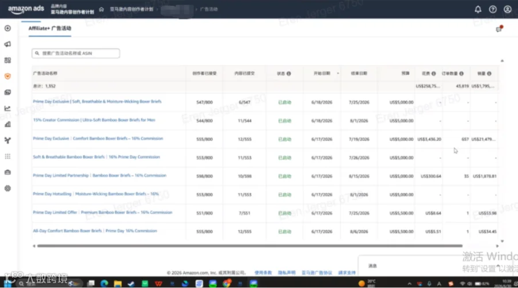Open Microsoft Edge from the taskbar

click(104, 283)
